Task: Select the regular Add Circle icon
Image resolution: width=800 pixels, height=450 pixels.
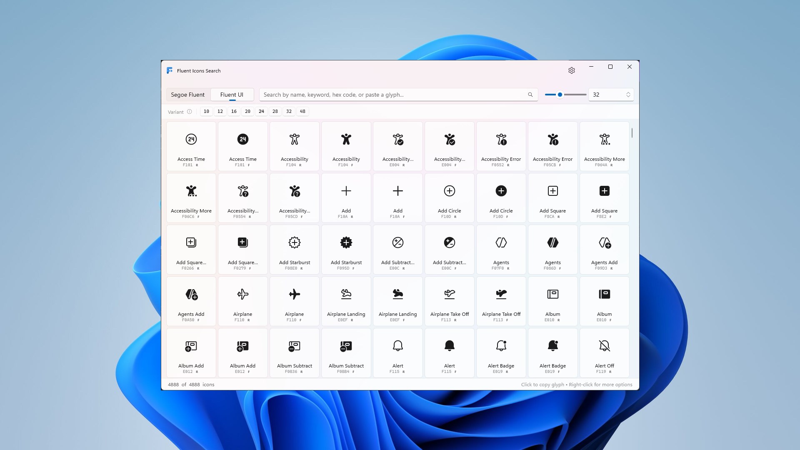Action: 450,198
